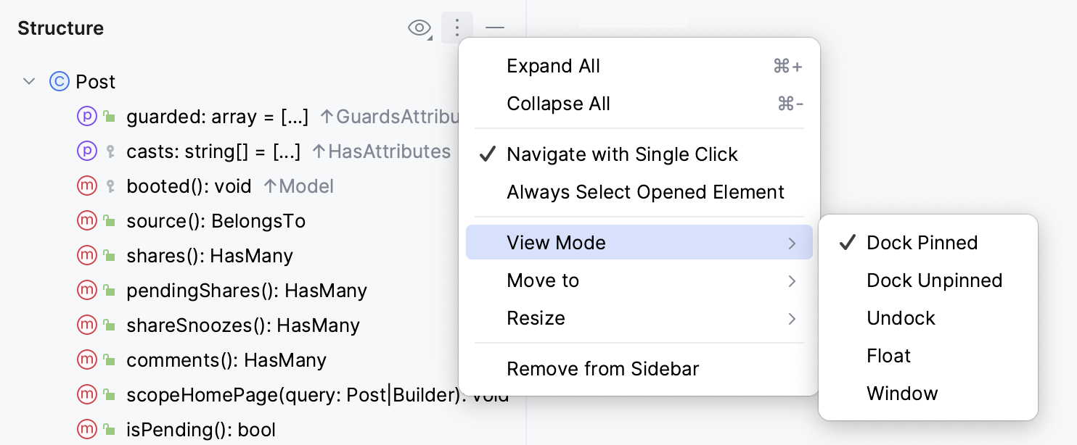Choose Remove from Sidebar
Image resolution: width=1077 pixels, height=445 pixels.
tap(602, 368)
